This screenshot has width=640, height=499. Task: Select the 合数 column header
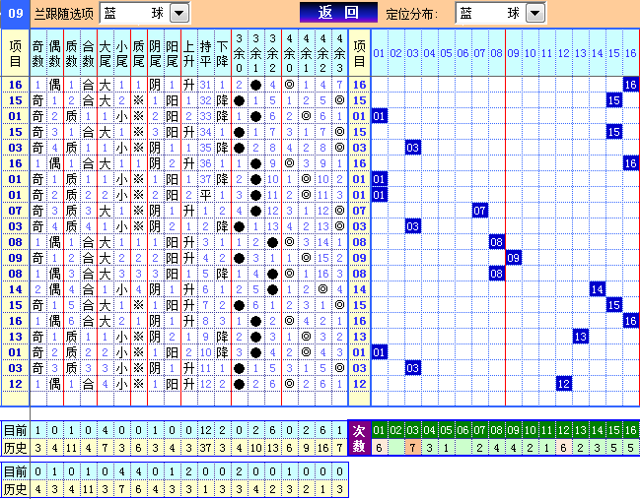(x=88, y=53)
